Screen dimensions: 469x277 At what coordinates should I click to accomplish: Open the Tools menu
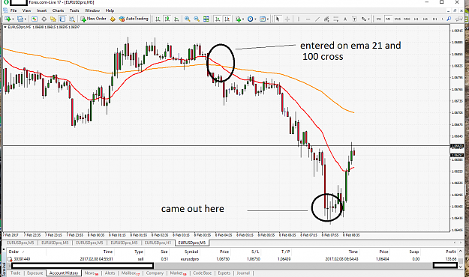(x=74, y=10)
